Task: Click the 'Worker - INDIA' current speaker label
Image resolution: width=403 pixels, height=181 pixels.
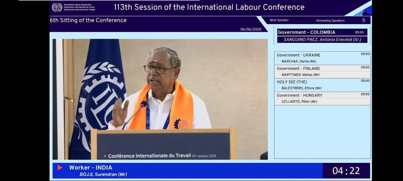Action: (x=91, y=168)
